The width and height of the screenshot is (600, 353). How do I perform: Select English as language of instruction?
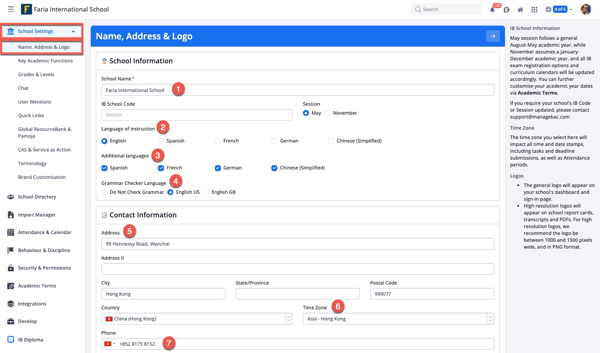click(104, 141)
